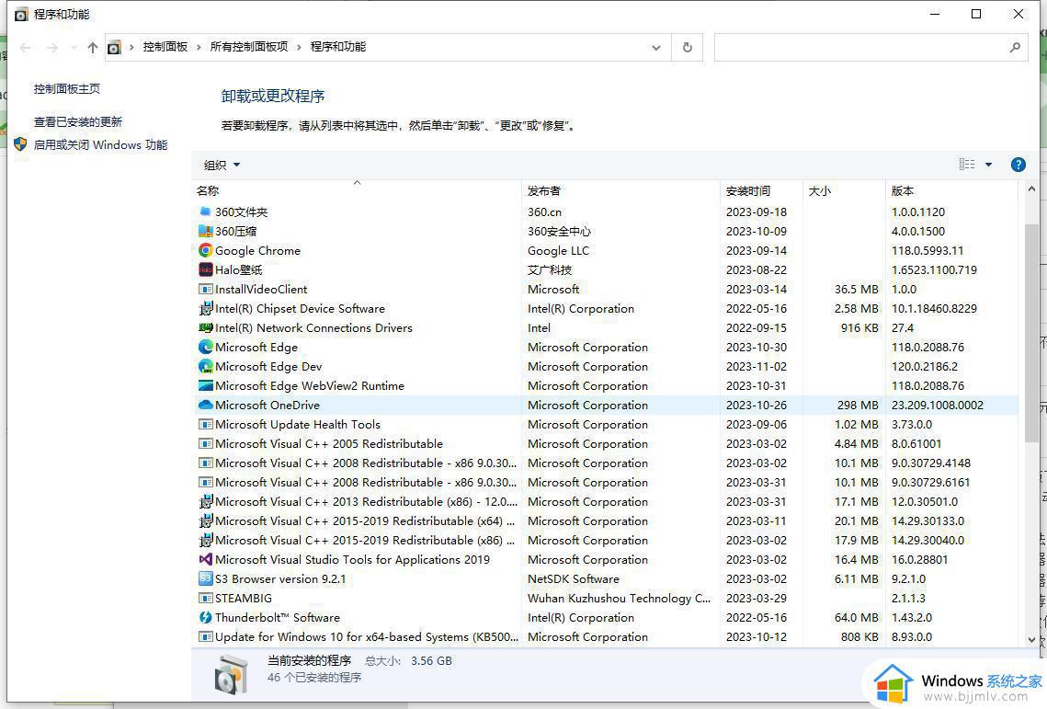The height and width of the screenshot is (709, 1047).
Task: Click the Thunderbolt Software icon
Action: [206, 618]
